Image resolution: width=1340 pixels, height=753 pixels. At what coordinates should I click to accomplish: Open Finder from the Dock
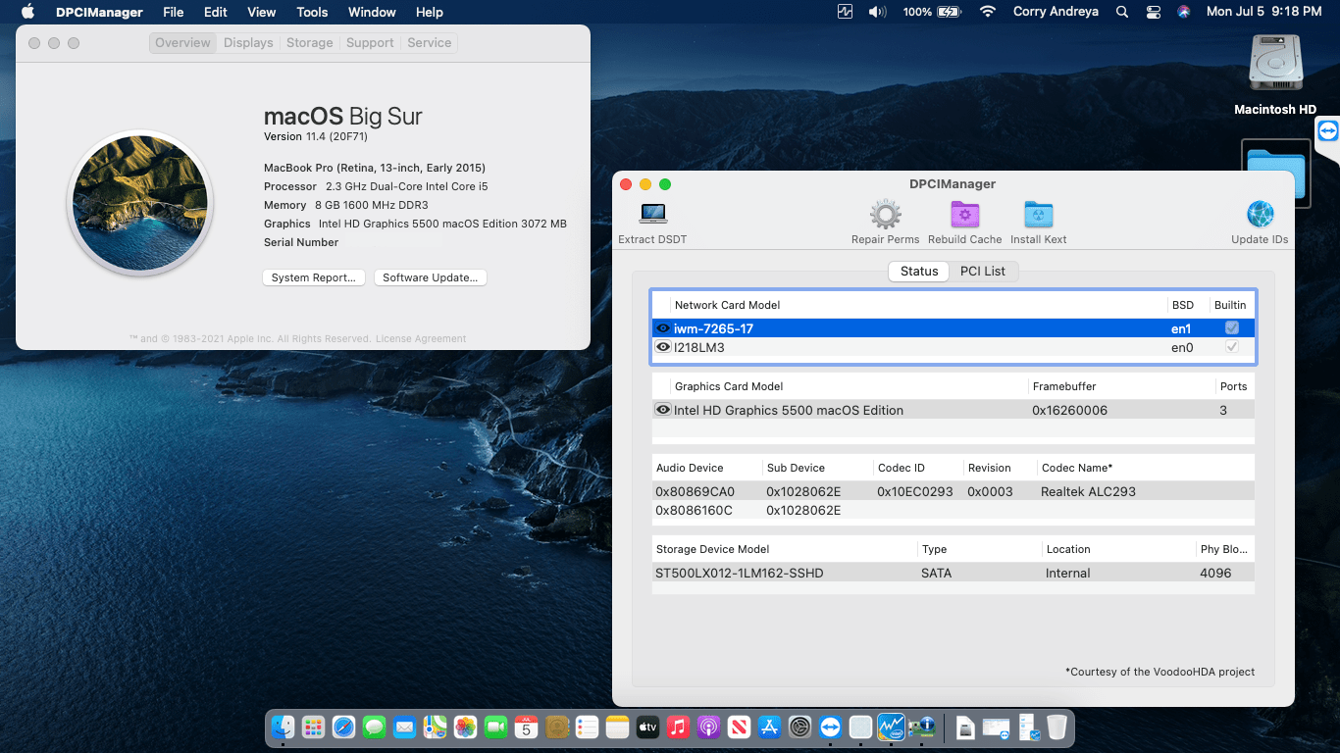[x=283, y=727]
